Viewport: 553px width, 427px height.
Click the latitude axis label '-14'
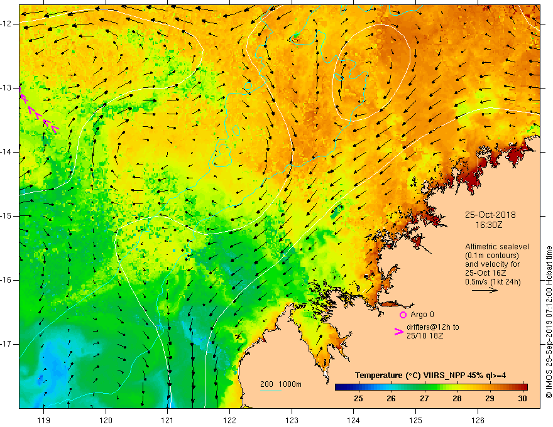coord(6,152)
